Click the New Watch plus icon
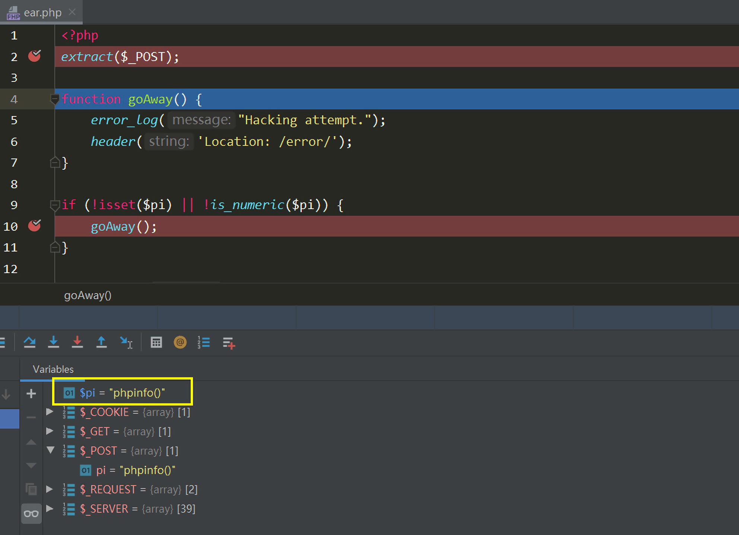The height and width of the screenshot is (535, 739). [31, 393]
